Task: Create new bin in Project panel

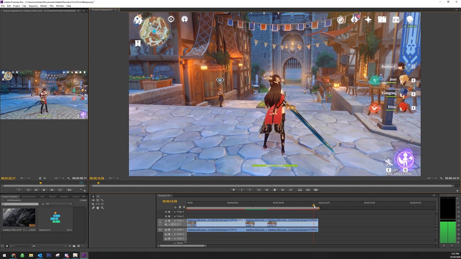Action: (74, 246)
